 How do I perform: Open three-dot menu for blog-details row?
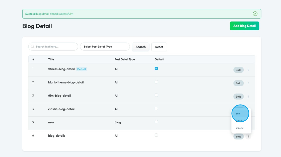coord(248,137)
